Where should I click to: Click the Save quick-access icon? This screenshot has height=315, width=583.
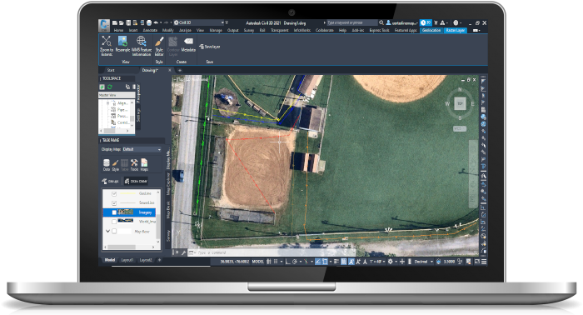(x=128, y=22)
